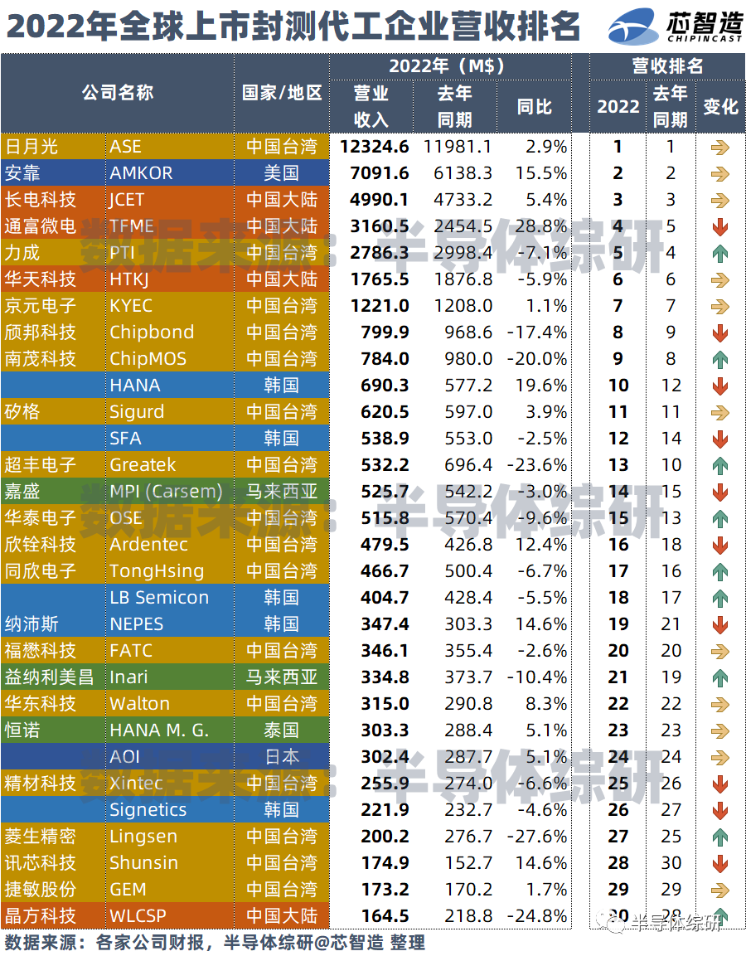Click the unchanged arrow in the HTKJ row
This screenshot has width=746, height=956.
tap(719, 280)
